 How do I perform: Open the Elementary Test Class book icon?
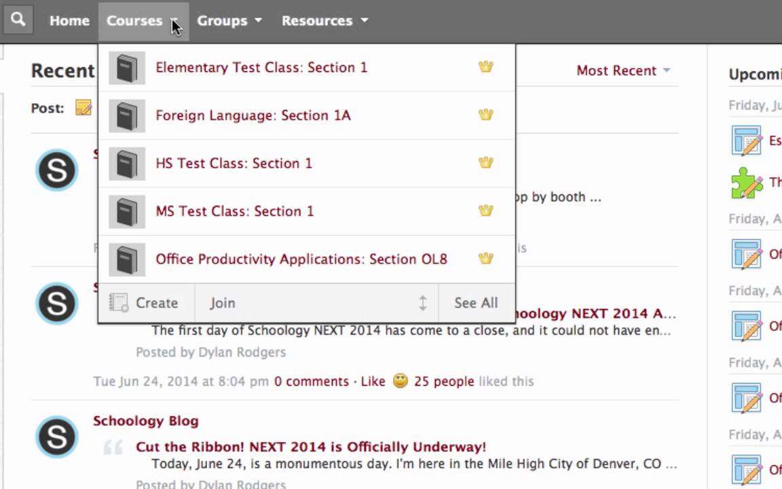coord(127,68)
